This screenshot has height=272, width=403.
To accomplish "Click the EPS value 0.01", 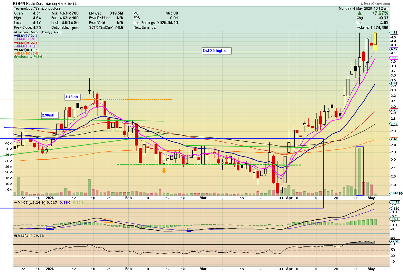I will pyautogui.click(x=174, y=18).
